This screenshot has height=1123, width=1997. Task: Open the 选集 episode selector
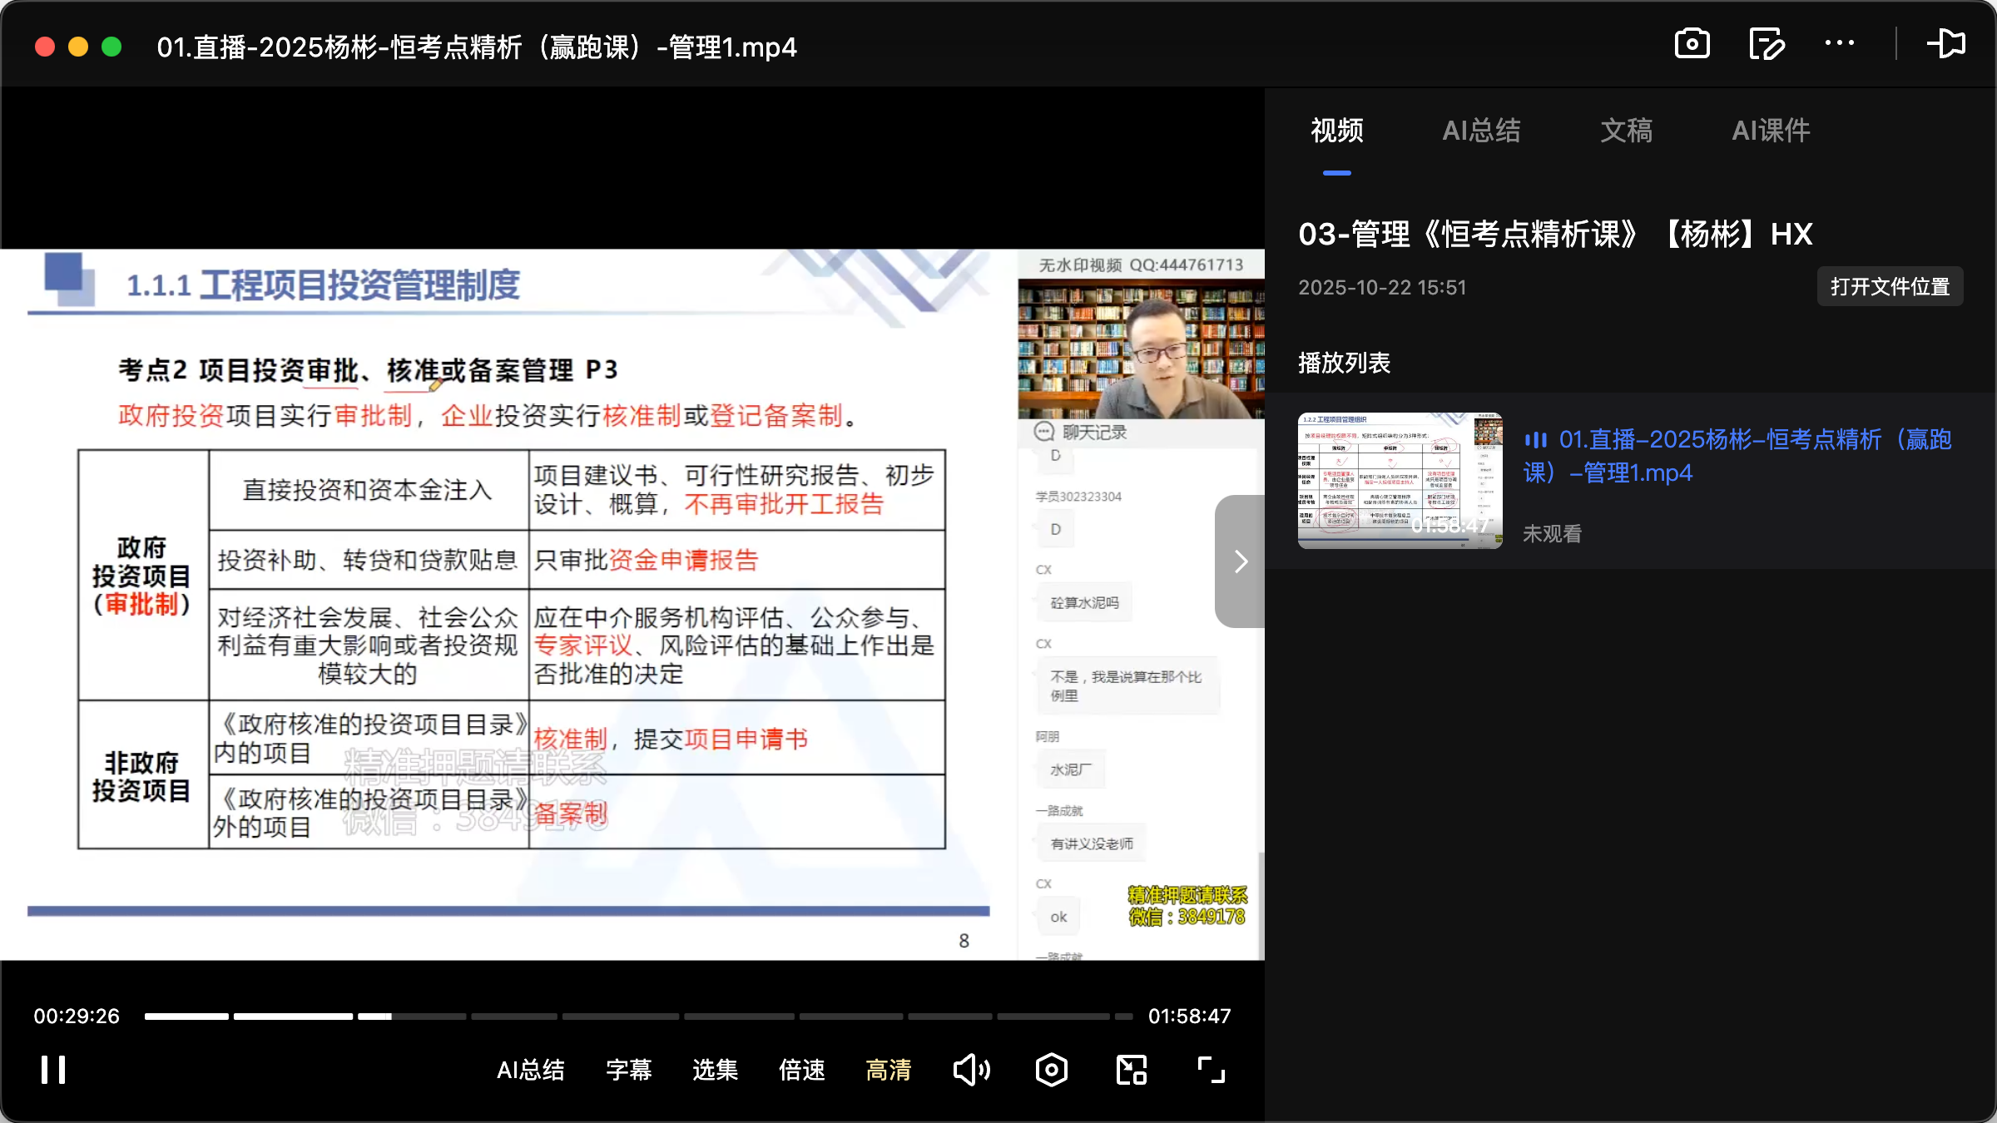tap(714, 1071)
